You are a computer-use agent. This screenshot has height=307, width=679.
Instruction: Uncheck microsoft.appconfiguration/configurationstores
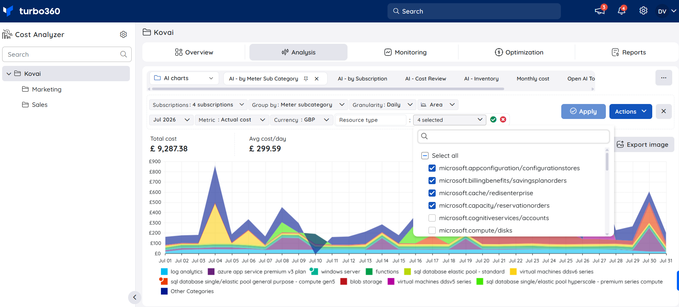tap(432, 168)
